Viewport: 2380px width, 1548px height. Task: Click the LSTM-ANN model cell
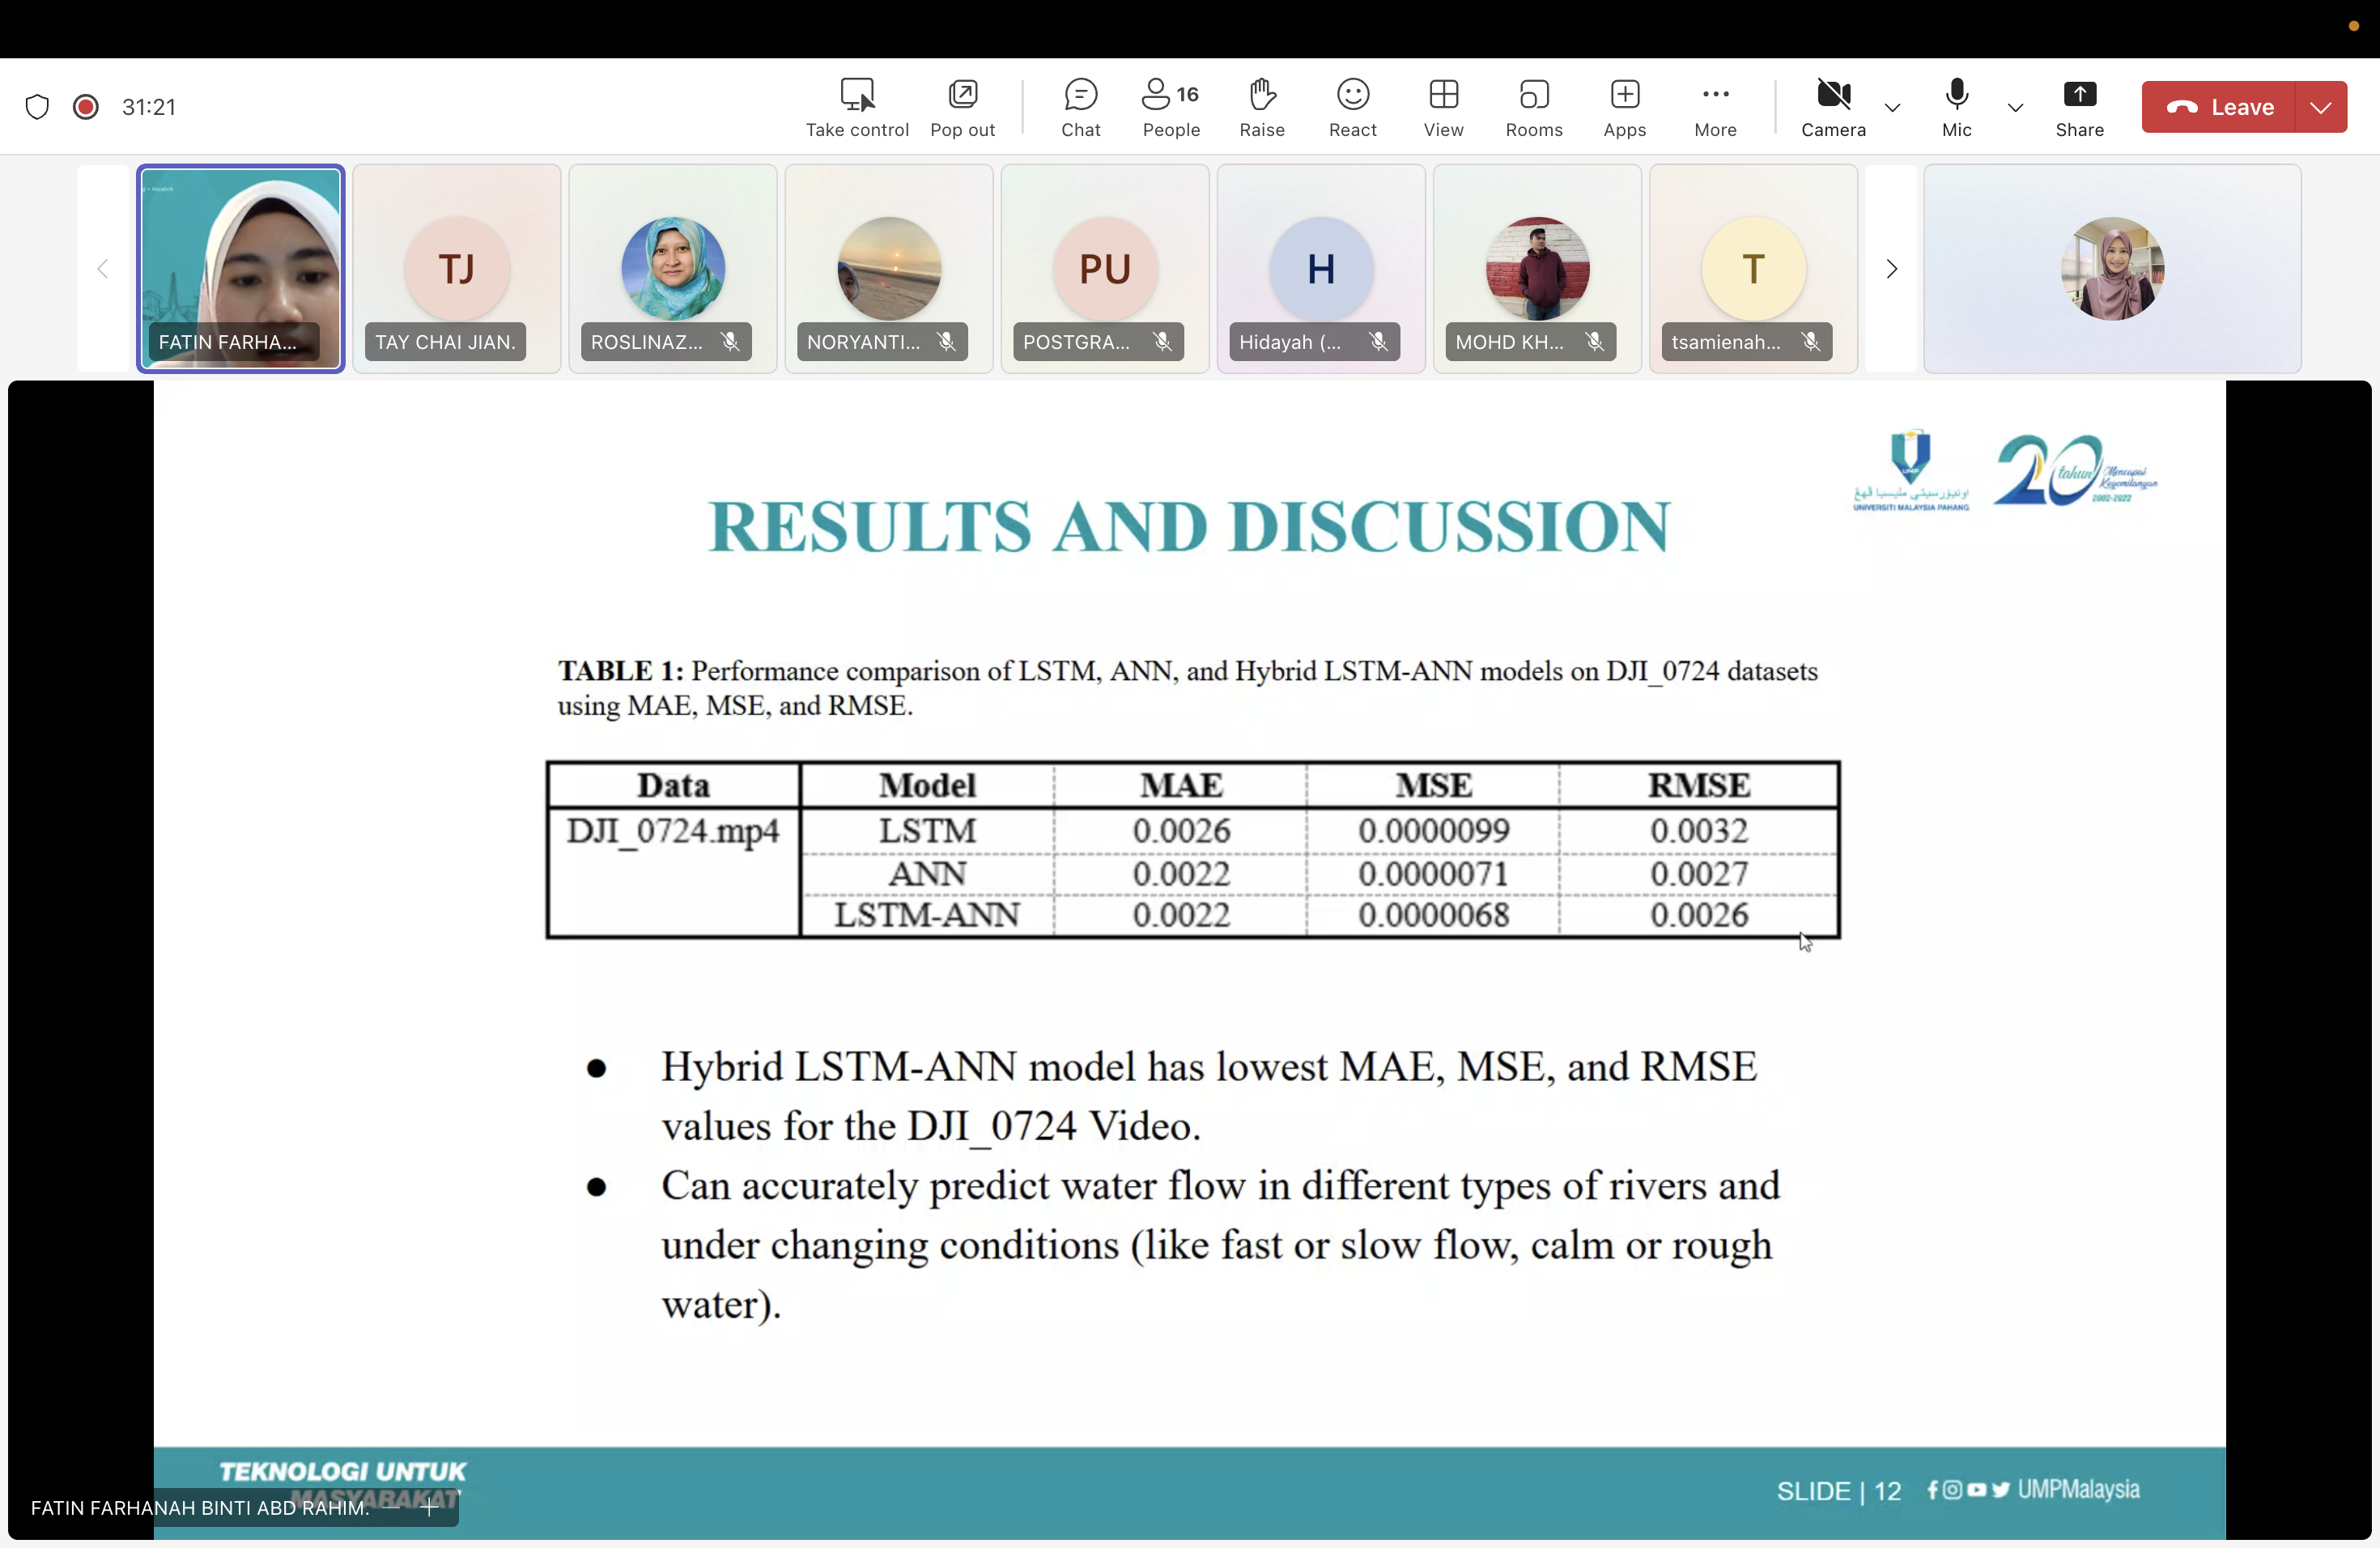click(926, 915)
